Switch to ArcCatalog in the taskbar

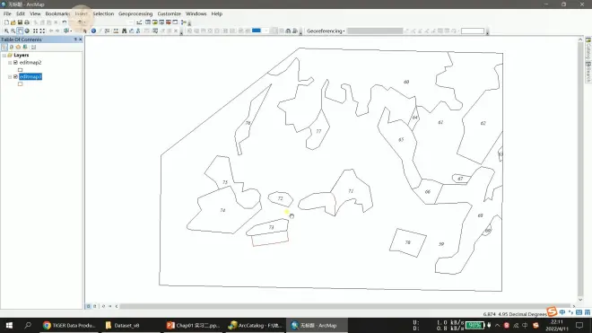click(256, 325)
